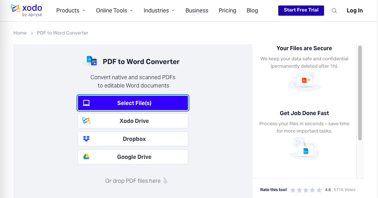Click the Select File(s) button
378x198 pixels.
click(133, 103)
